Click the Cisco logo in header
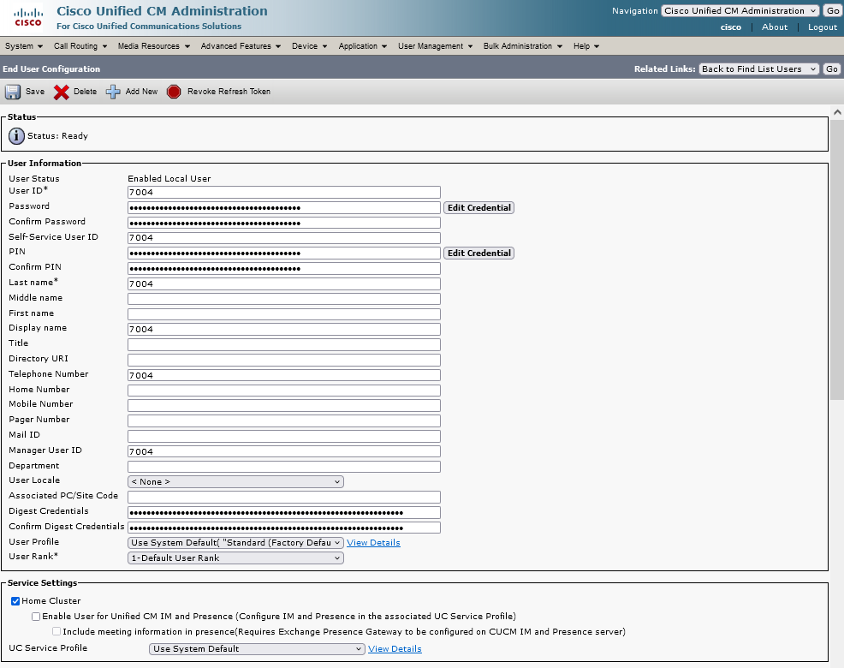The width and height of the screenshot is (844, 668). coord(28,15)
